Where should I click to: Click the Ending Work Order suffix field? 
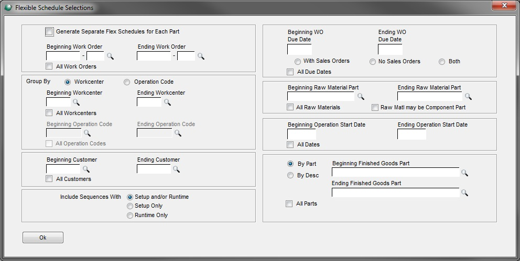pyautogui.click(x=186, y=56)
